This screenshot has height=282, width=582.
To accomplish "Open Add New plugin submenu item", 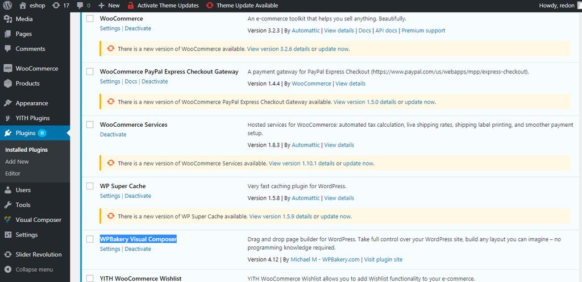I will [17, 162].
